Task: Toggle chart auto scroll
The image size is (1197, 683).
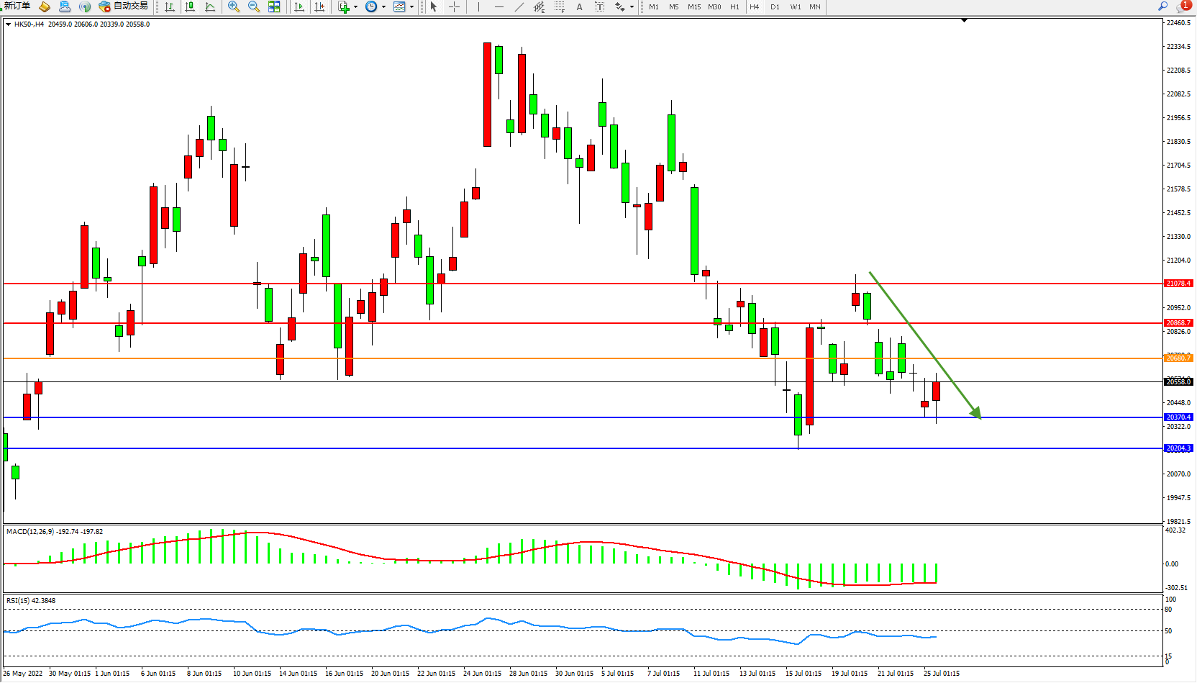Action: click(299, 6)
